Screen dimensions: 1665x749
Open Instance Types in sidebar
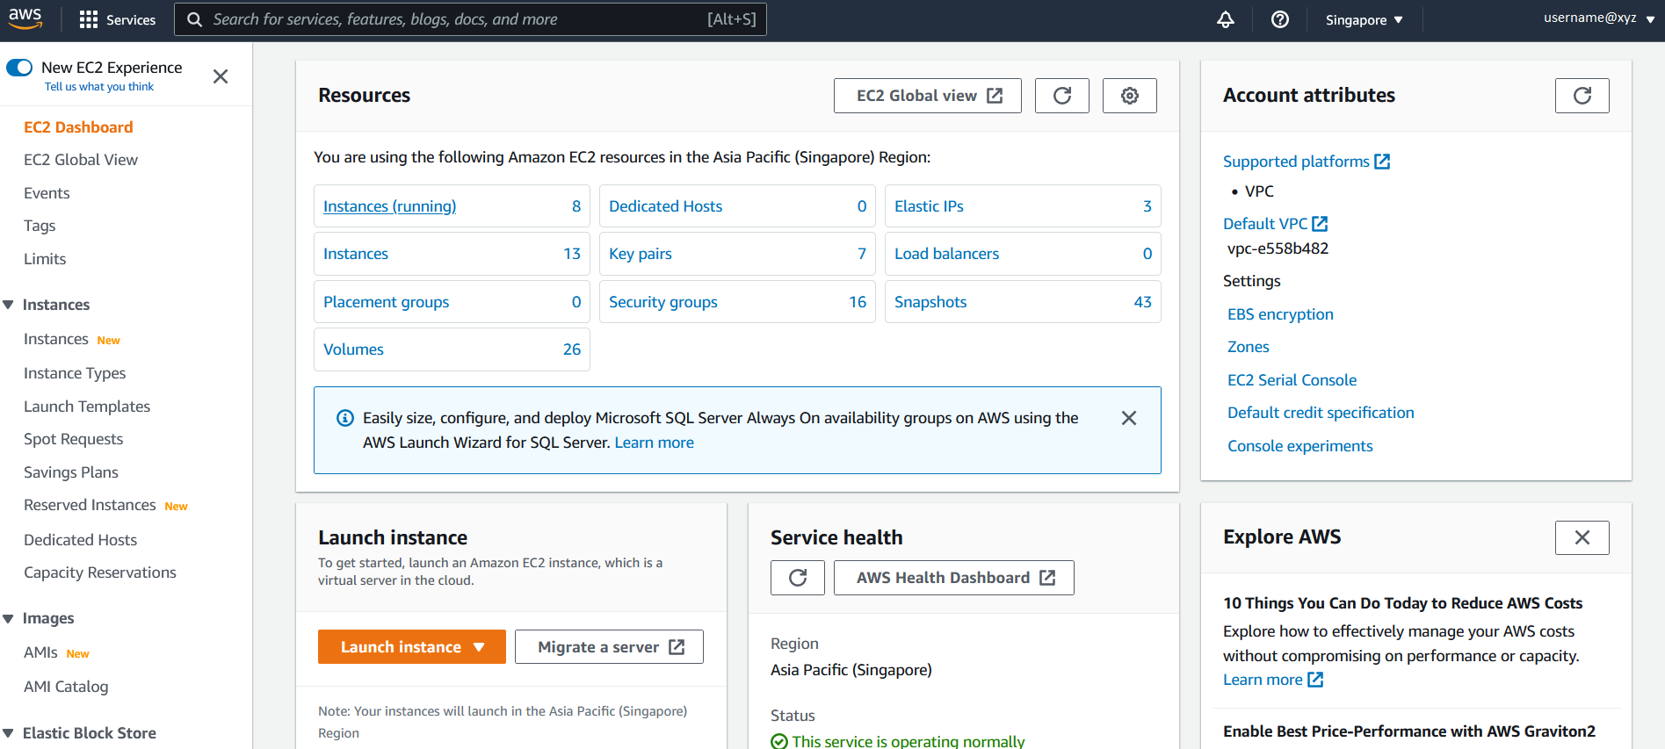pos(75,373)
